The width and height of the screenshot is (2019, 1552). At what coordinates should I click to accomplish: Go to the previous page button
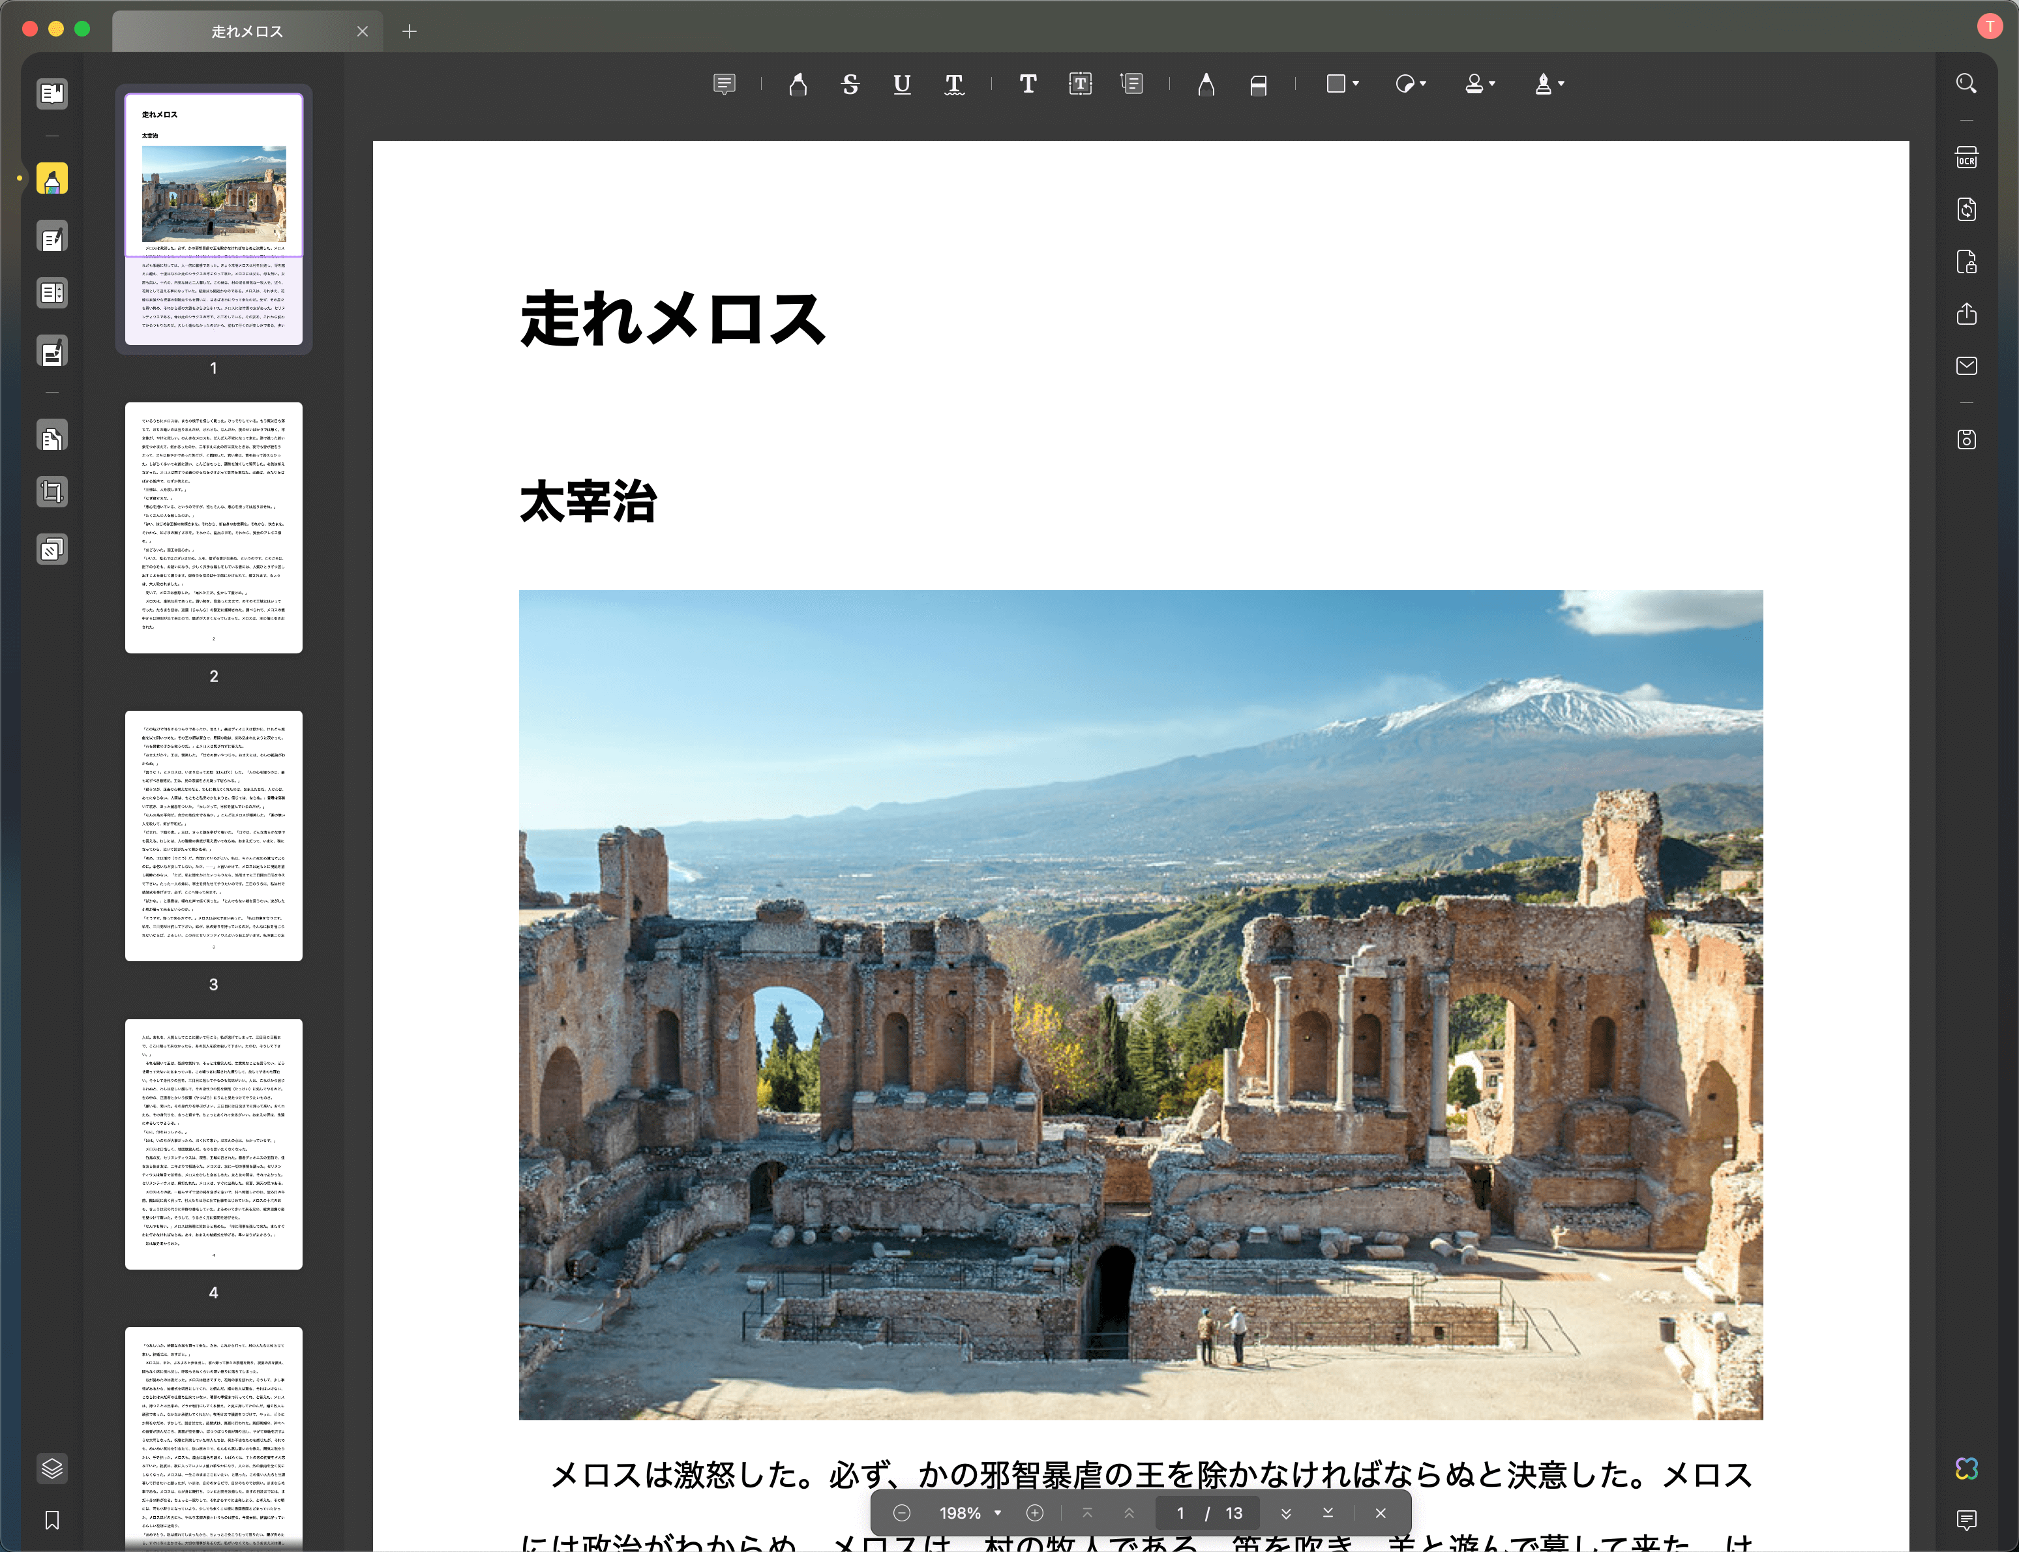(x=1129, y=1513)
